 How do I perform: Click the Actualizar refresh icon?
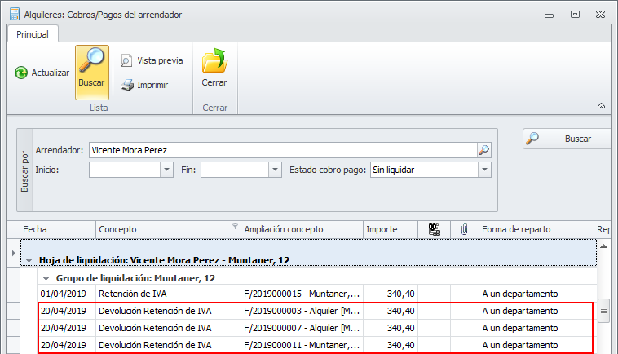(21, 73)
